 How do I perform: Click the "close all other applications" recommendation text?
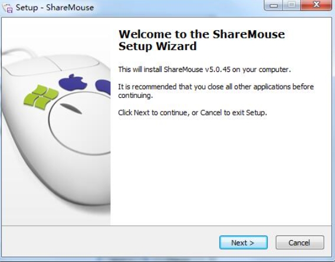click(216, 91)
